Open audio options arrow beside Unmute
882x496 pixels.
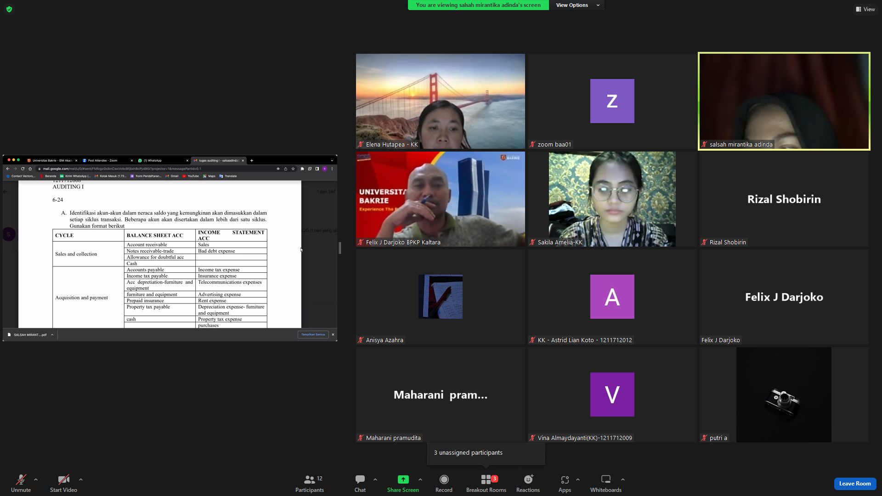[36, 479]
